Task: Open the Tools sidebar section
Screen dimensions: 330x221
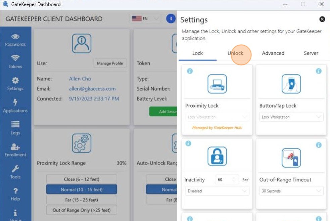Action: coord(15,172)
